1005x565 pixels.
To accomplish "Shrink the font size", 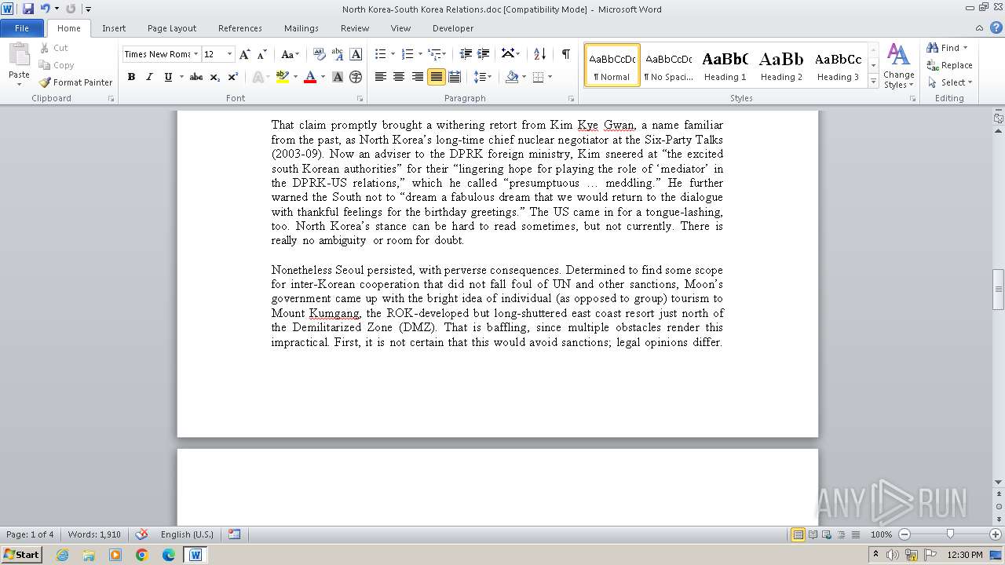I will click(x=262, y=54).
